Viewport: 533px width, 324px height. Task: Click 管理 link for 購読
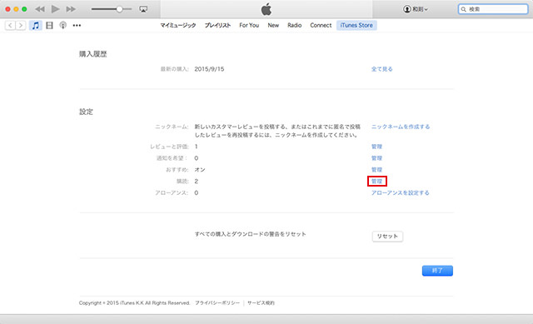(x=376, y=182)
